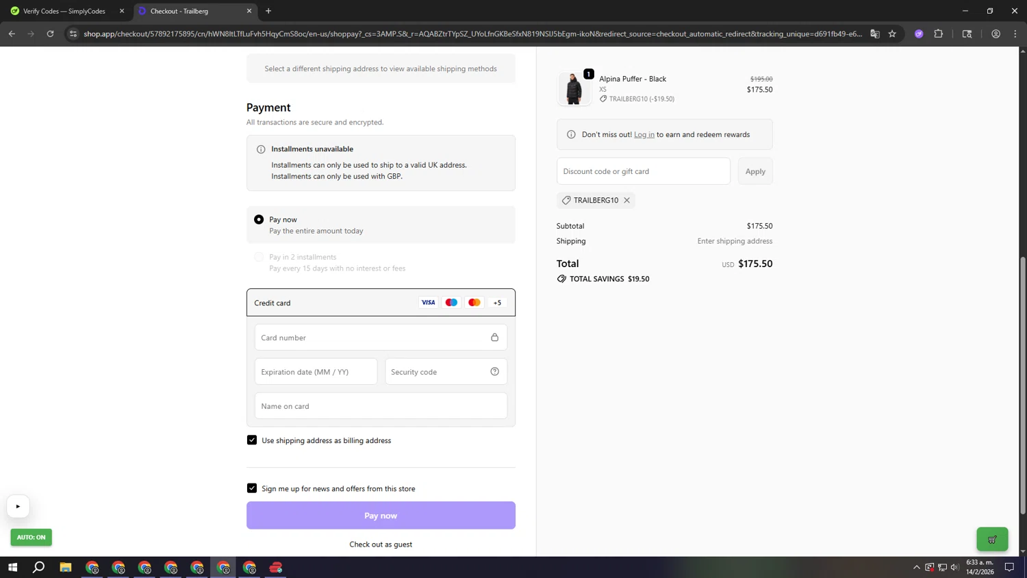Click the installments unavailable info icon

pyautogui.click(x=261, y=149)
